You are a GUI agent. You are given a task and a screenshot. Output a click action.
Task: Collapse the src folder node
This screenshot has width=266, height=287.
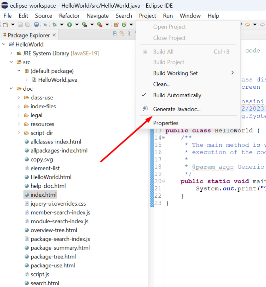tap(11, 62)
